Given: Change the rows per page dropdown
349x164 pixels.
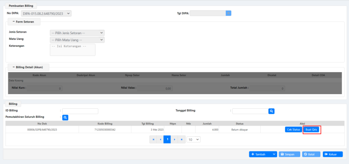Looking at the screenshot, I should (x=194, y=139).
